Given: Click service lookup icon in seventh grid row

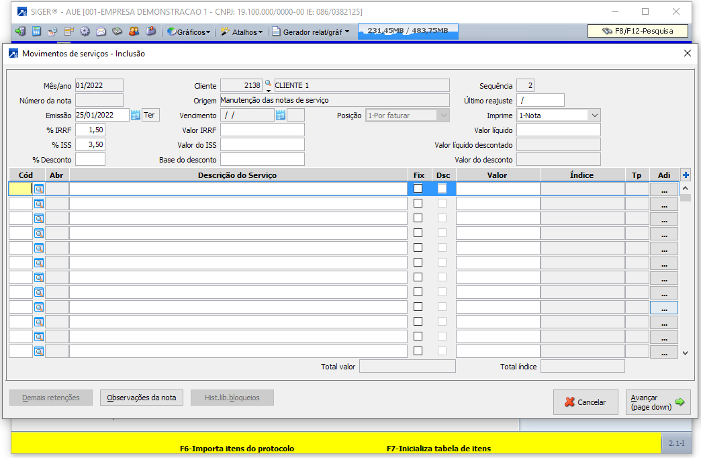Looking at the screenshot, I should point(39,278).
